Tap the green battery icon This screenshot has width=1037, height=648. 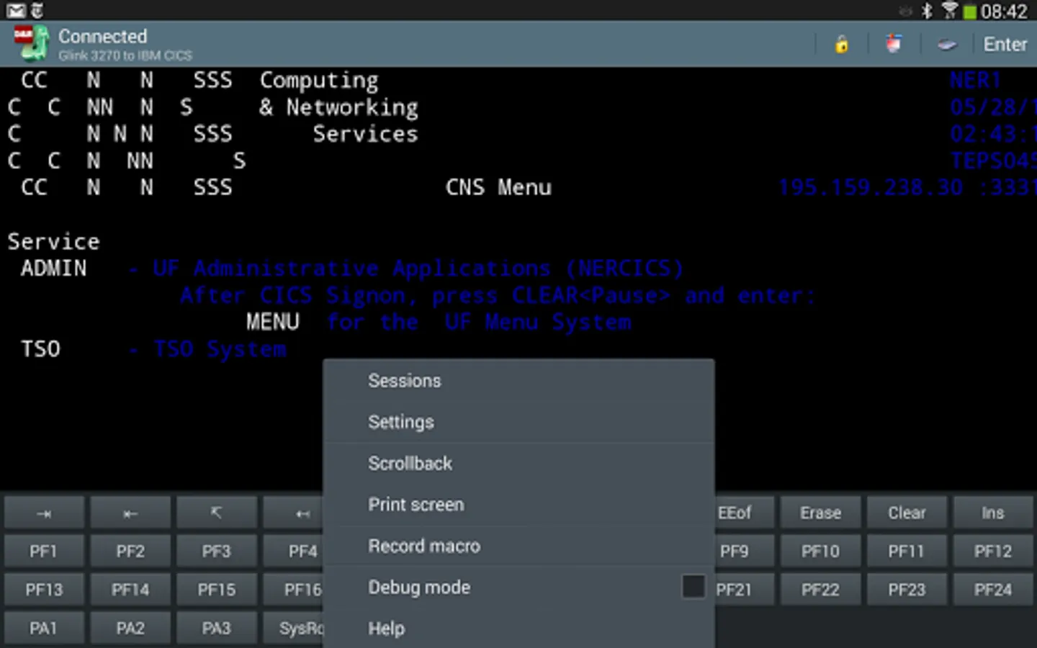pyautogui.click(x=970, y=12)
